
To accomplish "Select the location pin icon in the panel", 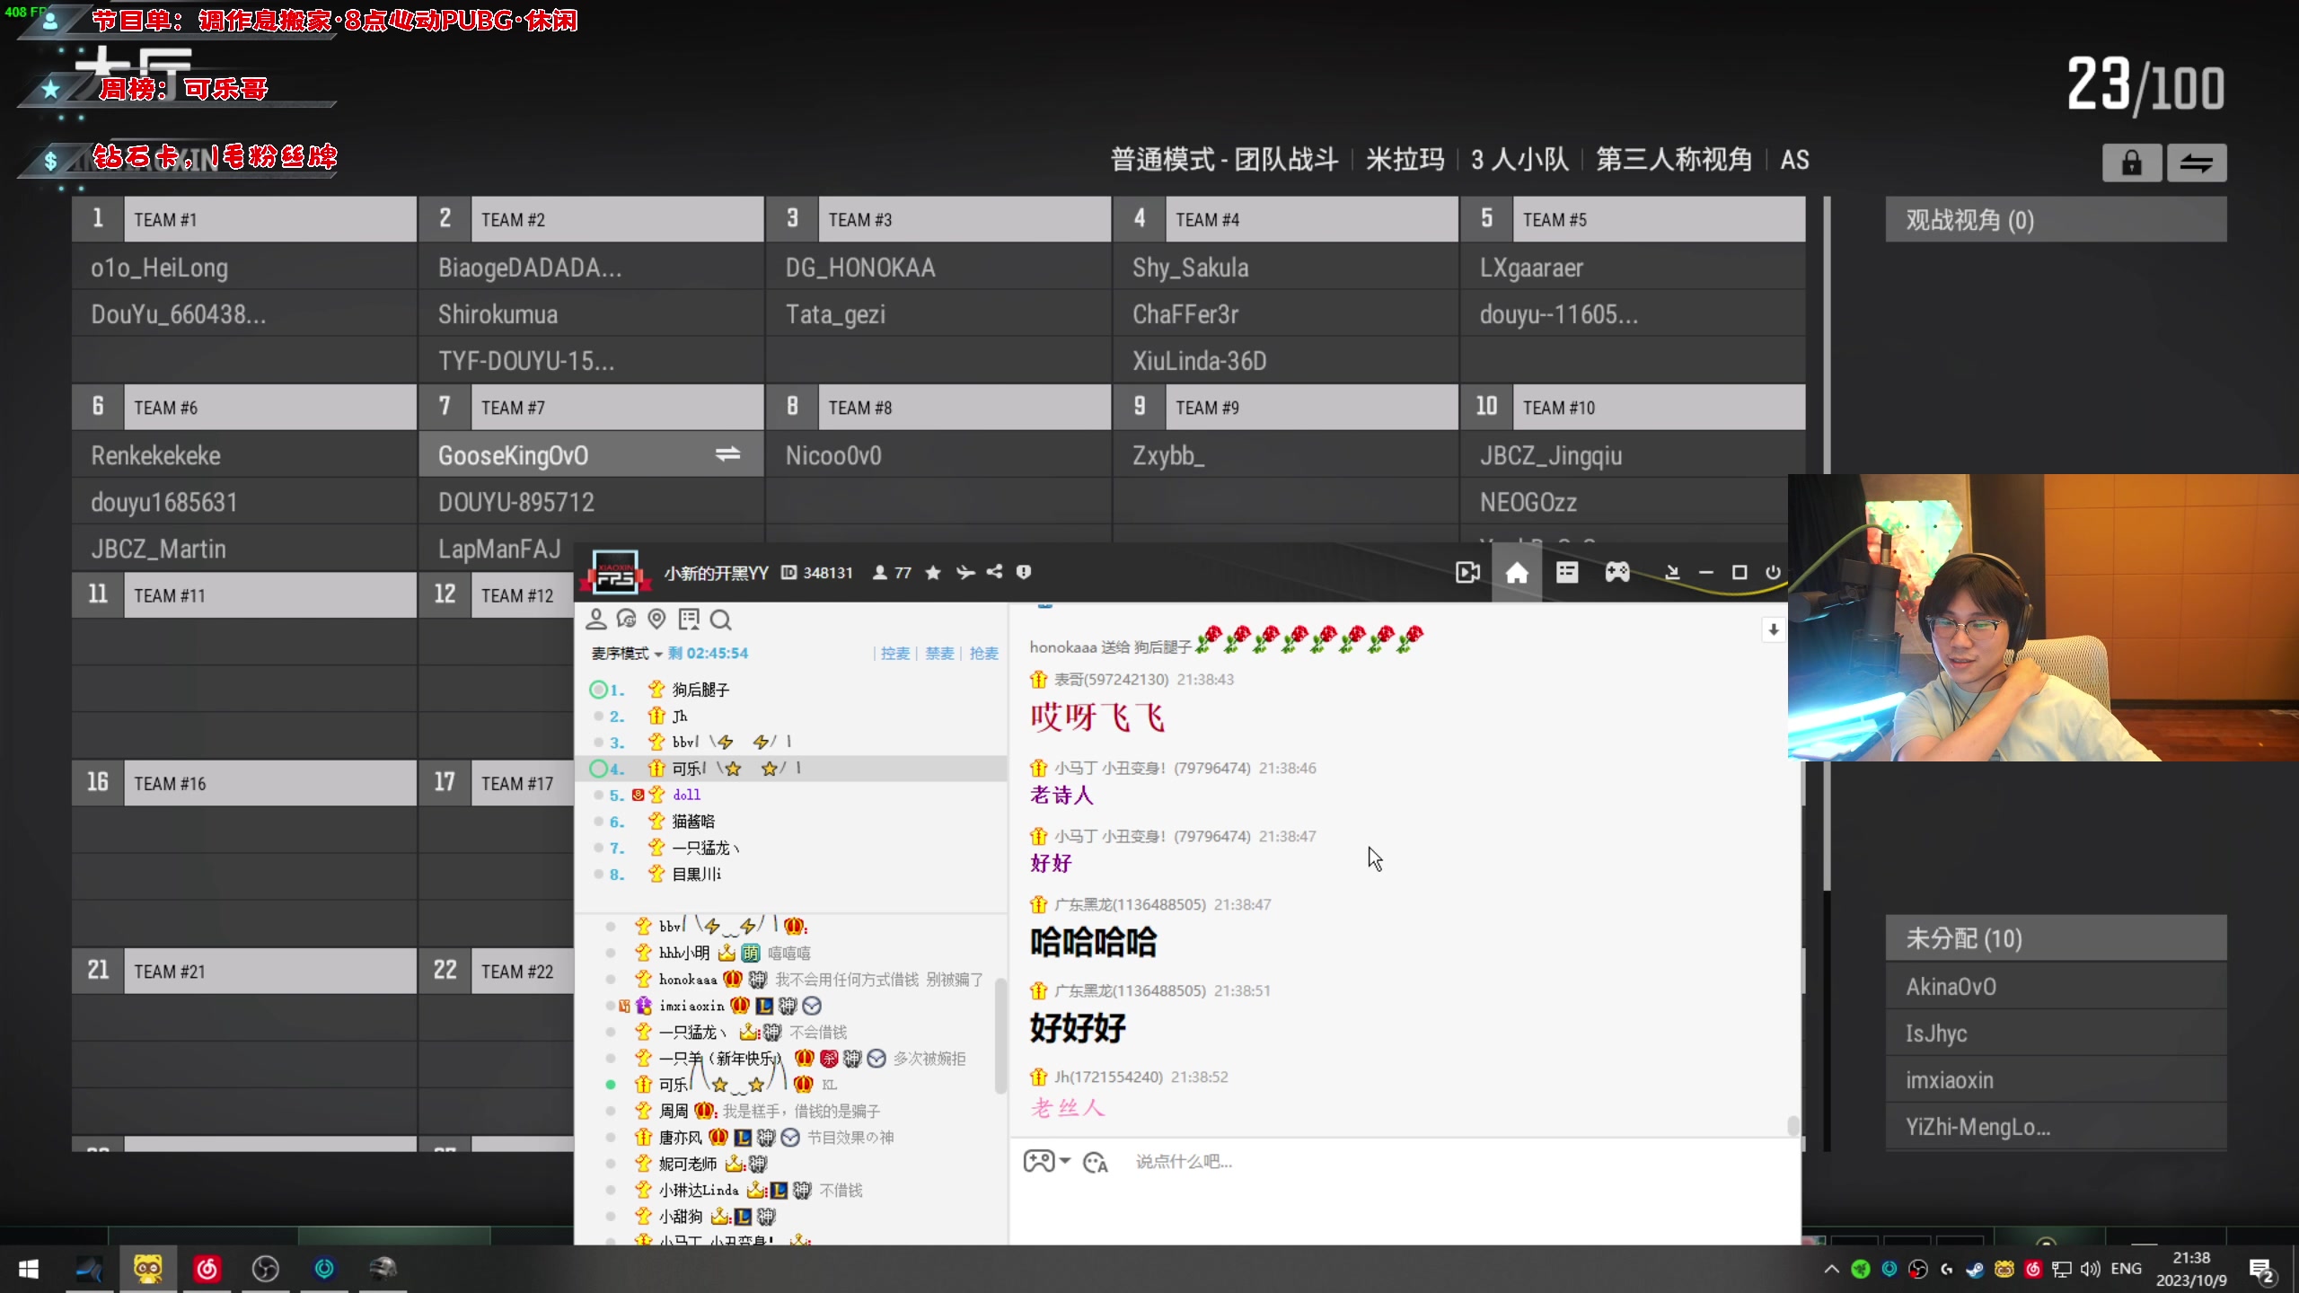I will (x=656, y=620).
